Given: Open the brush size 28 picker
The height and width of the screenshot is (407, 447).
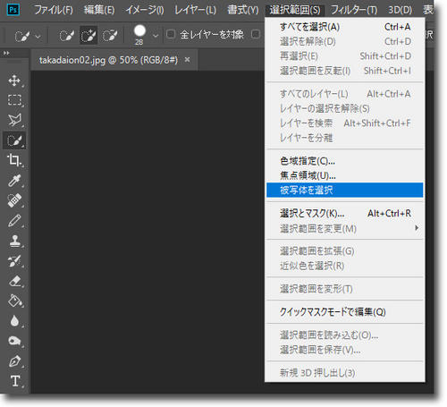Looking at the screenshot, I should tap(139, 34).
